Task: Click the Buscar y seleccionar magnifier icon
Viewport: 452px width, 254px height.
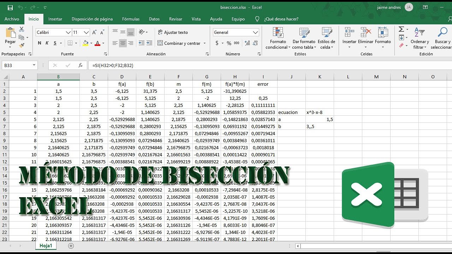Action: click(442, 32)
